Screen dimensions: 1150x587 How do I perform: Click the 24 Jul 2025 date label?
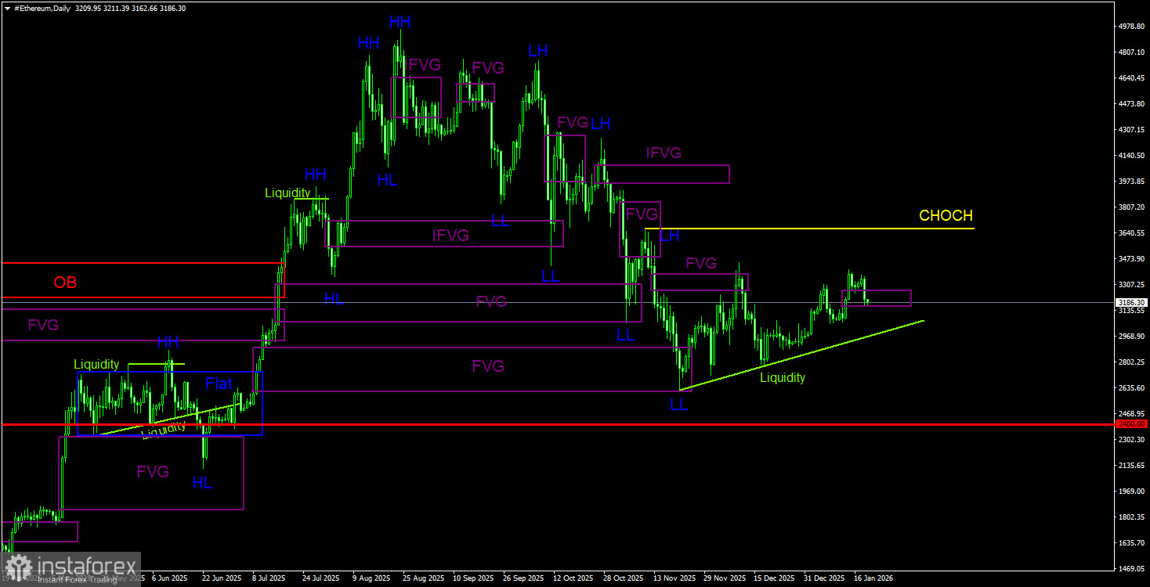click(322, 578)
